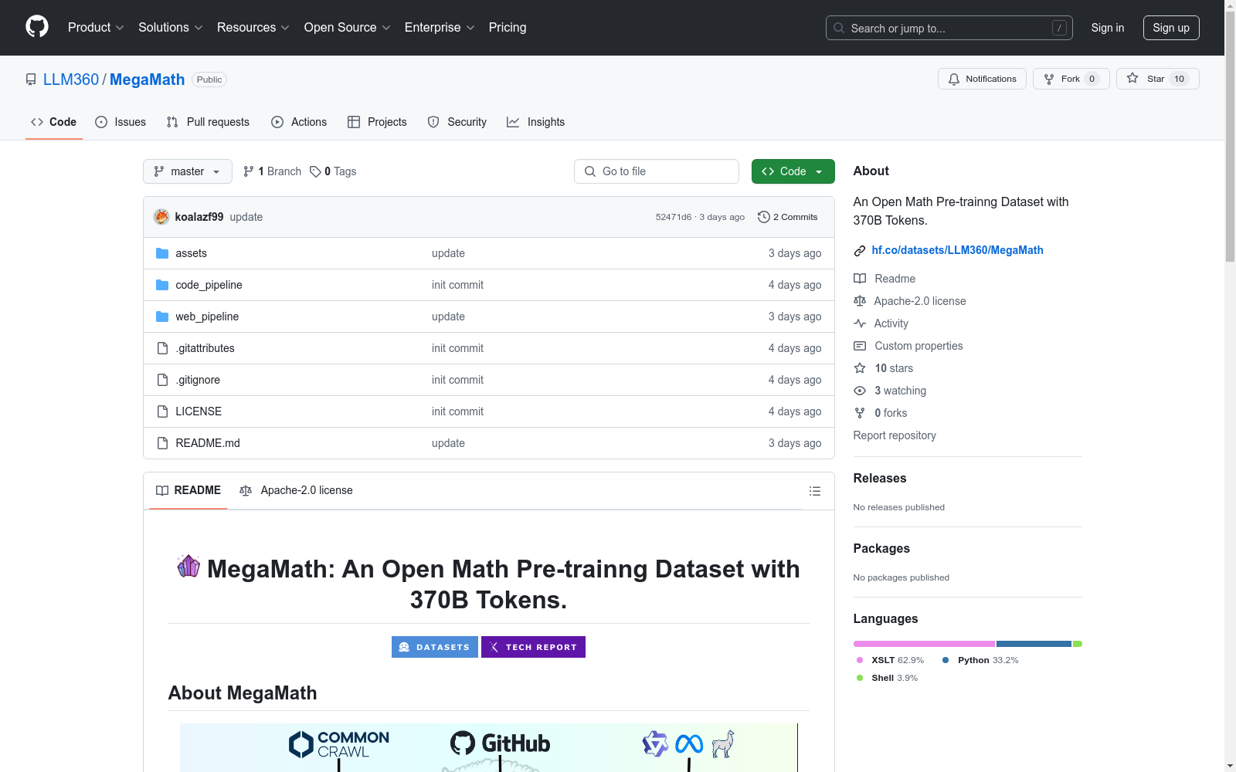Click the assets folder icon
The image size is (1236, 772).
(162, 253)
